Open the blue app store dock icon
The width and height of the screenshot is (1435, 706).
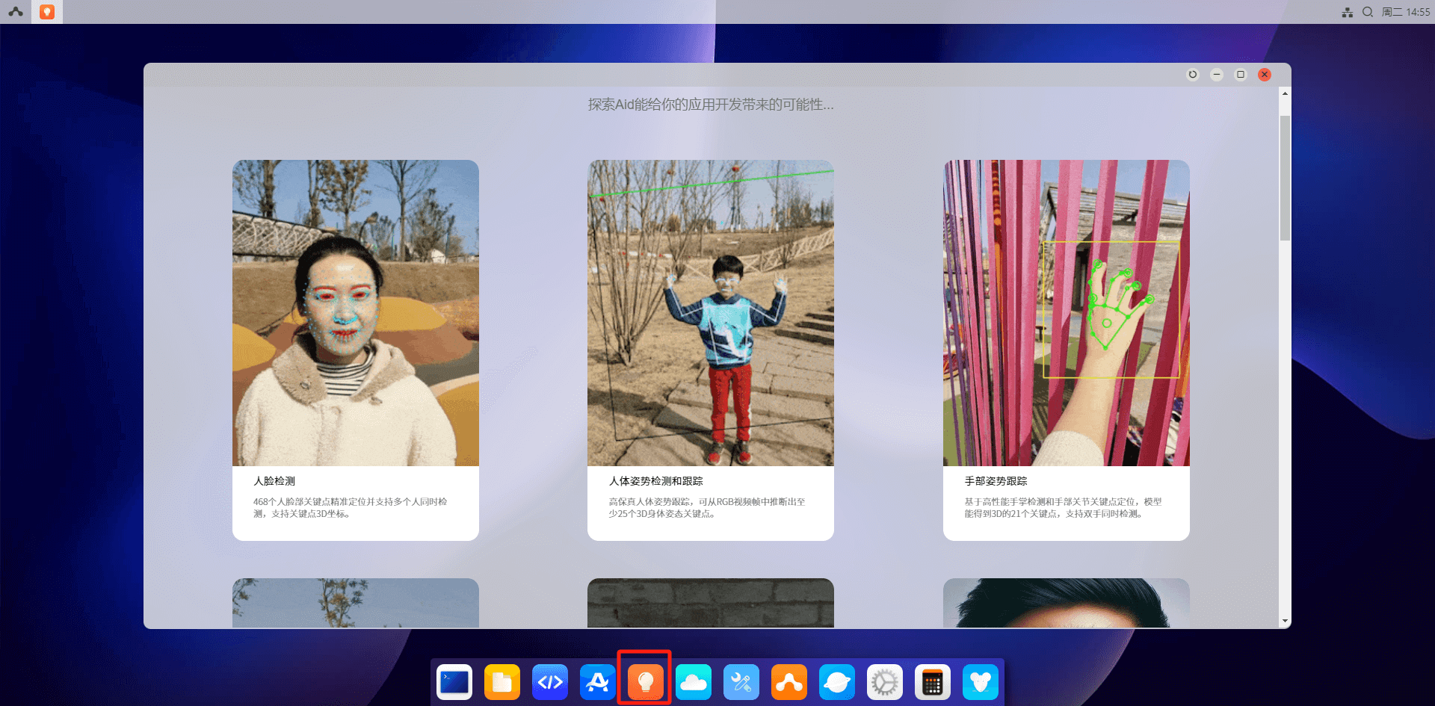(x=598, y=682)
